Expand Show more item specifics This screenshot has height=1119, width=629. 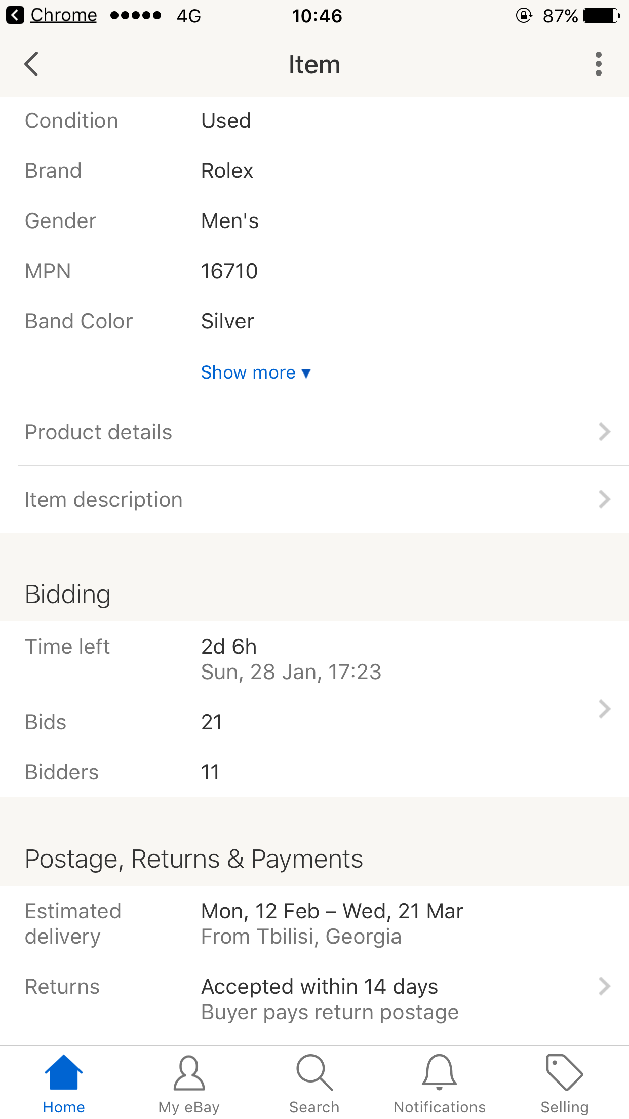[x=256, y=372]
